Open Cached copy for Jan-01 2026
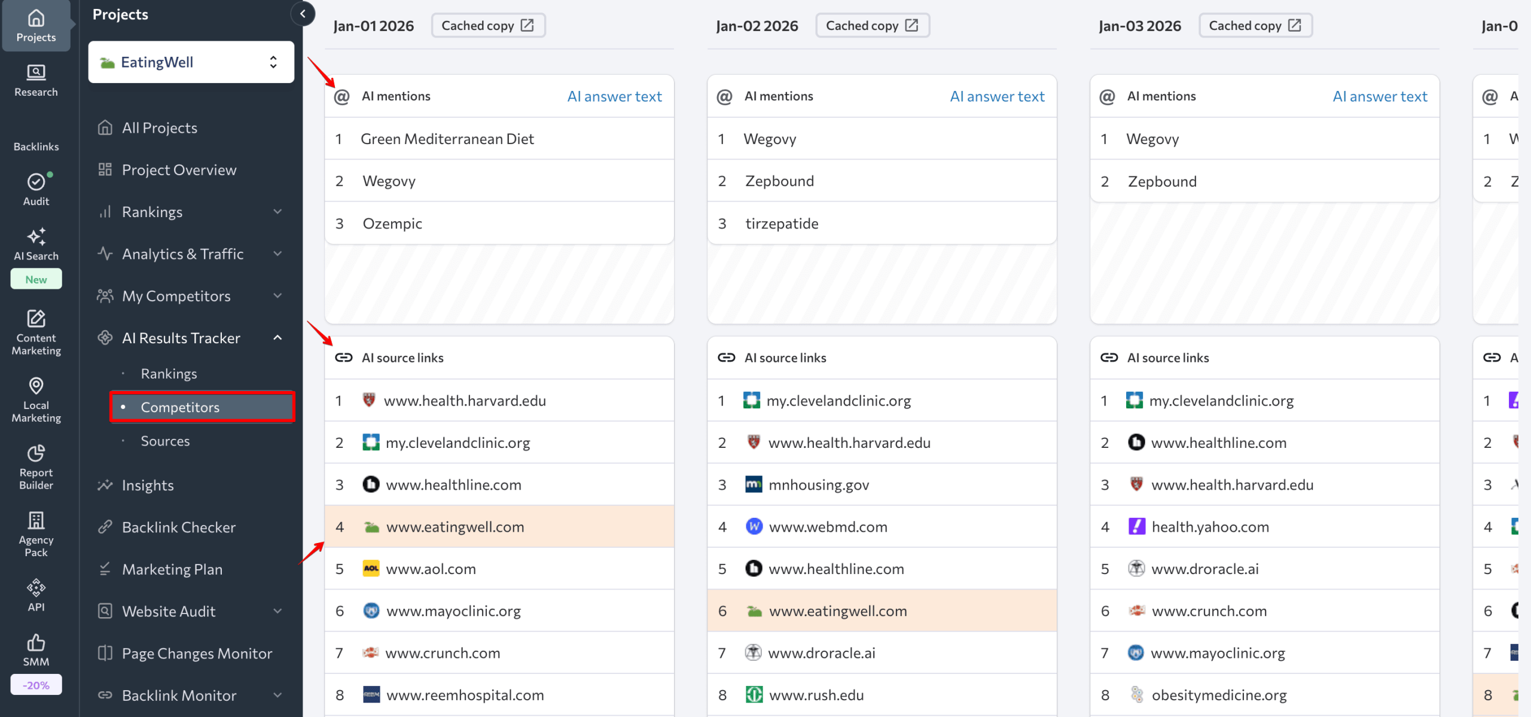The image size is (1531, 717). point(488,25)
